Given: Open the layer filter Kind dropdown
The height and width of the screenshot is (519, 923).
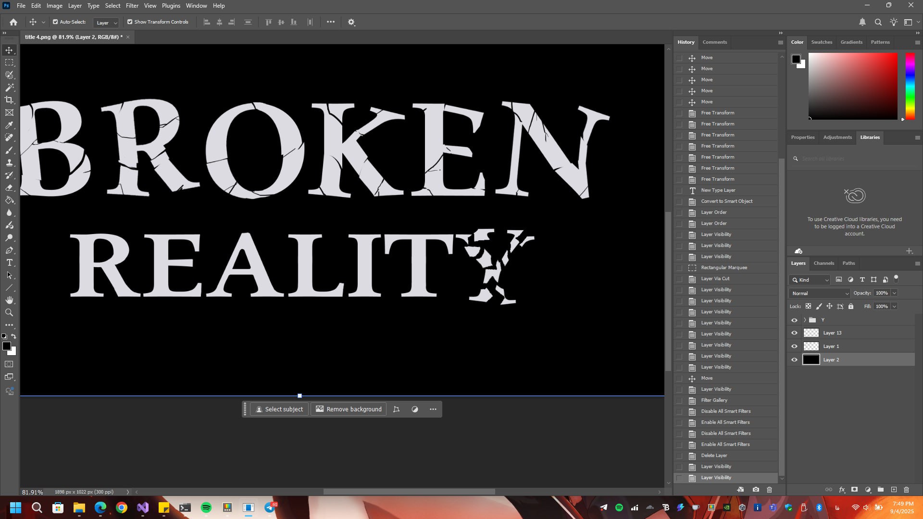Looking at the screenshot, I should [x=810, y=280].
